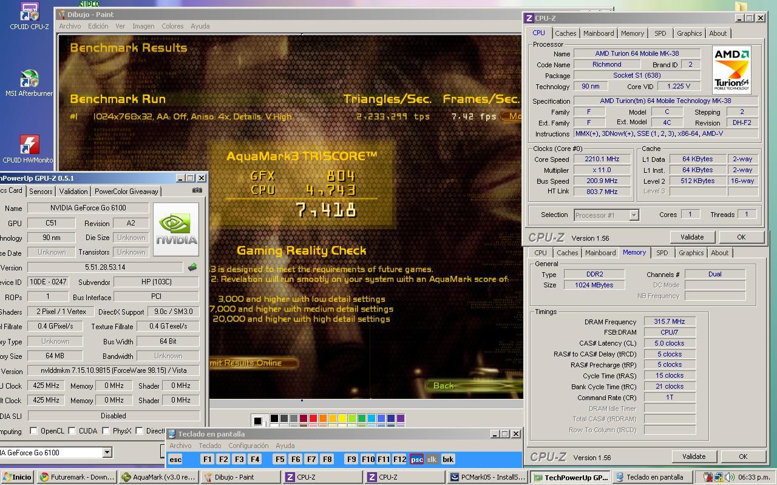Click Validate in upper CPU-Z window

[692, 237]
